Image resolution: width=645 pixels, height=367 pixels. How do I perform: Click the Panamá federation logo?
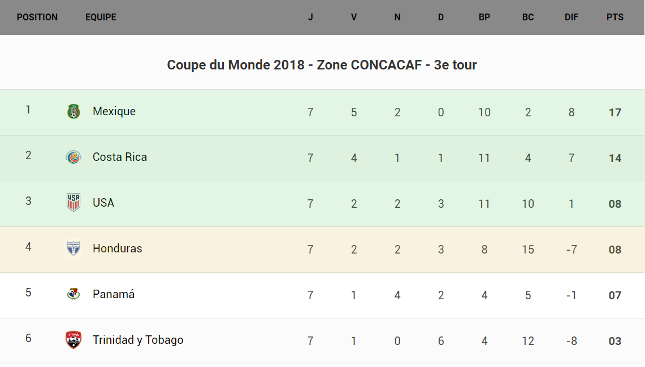tap(73, 294)
